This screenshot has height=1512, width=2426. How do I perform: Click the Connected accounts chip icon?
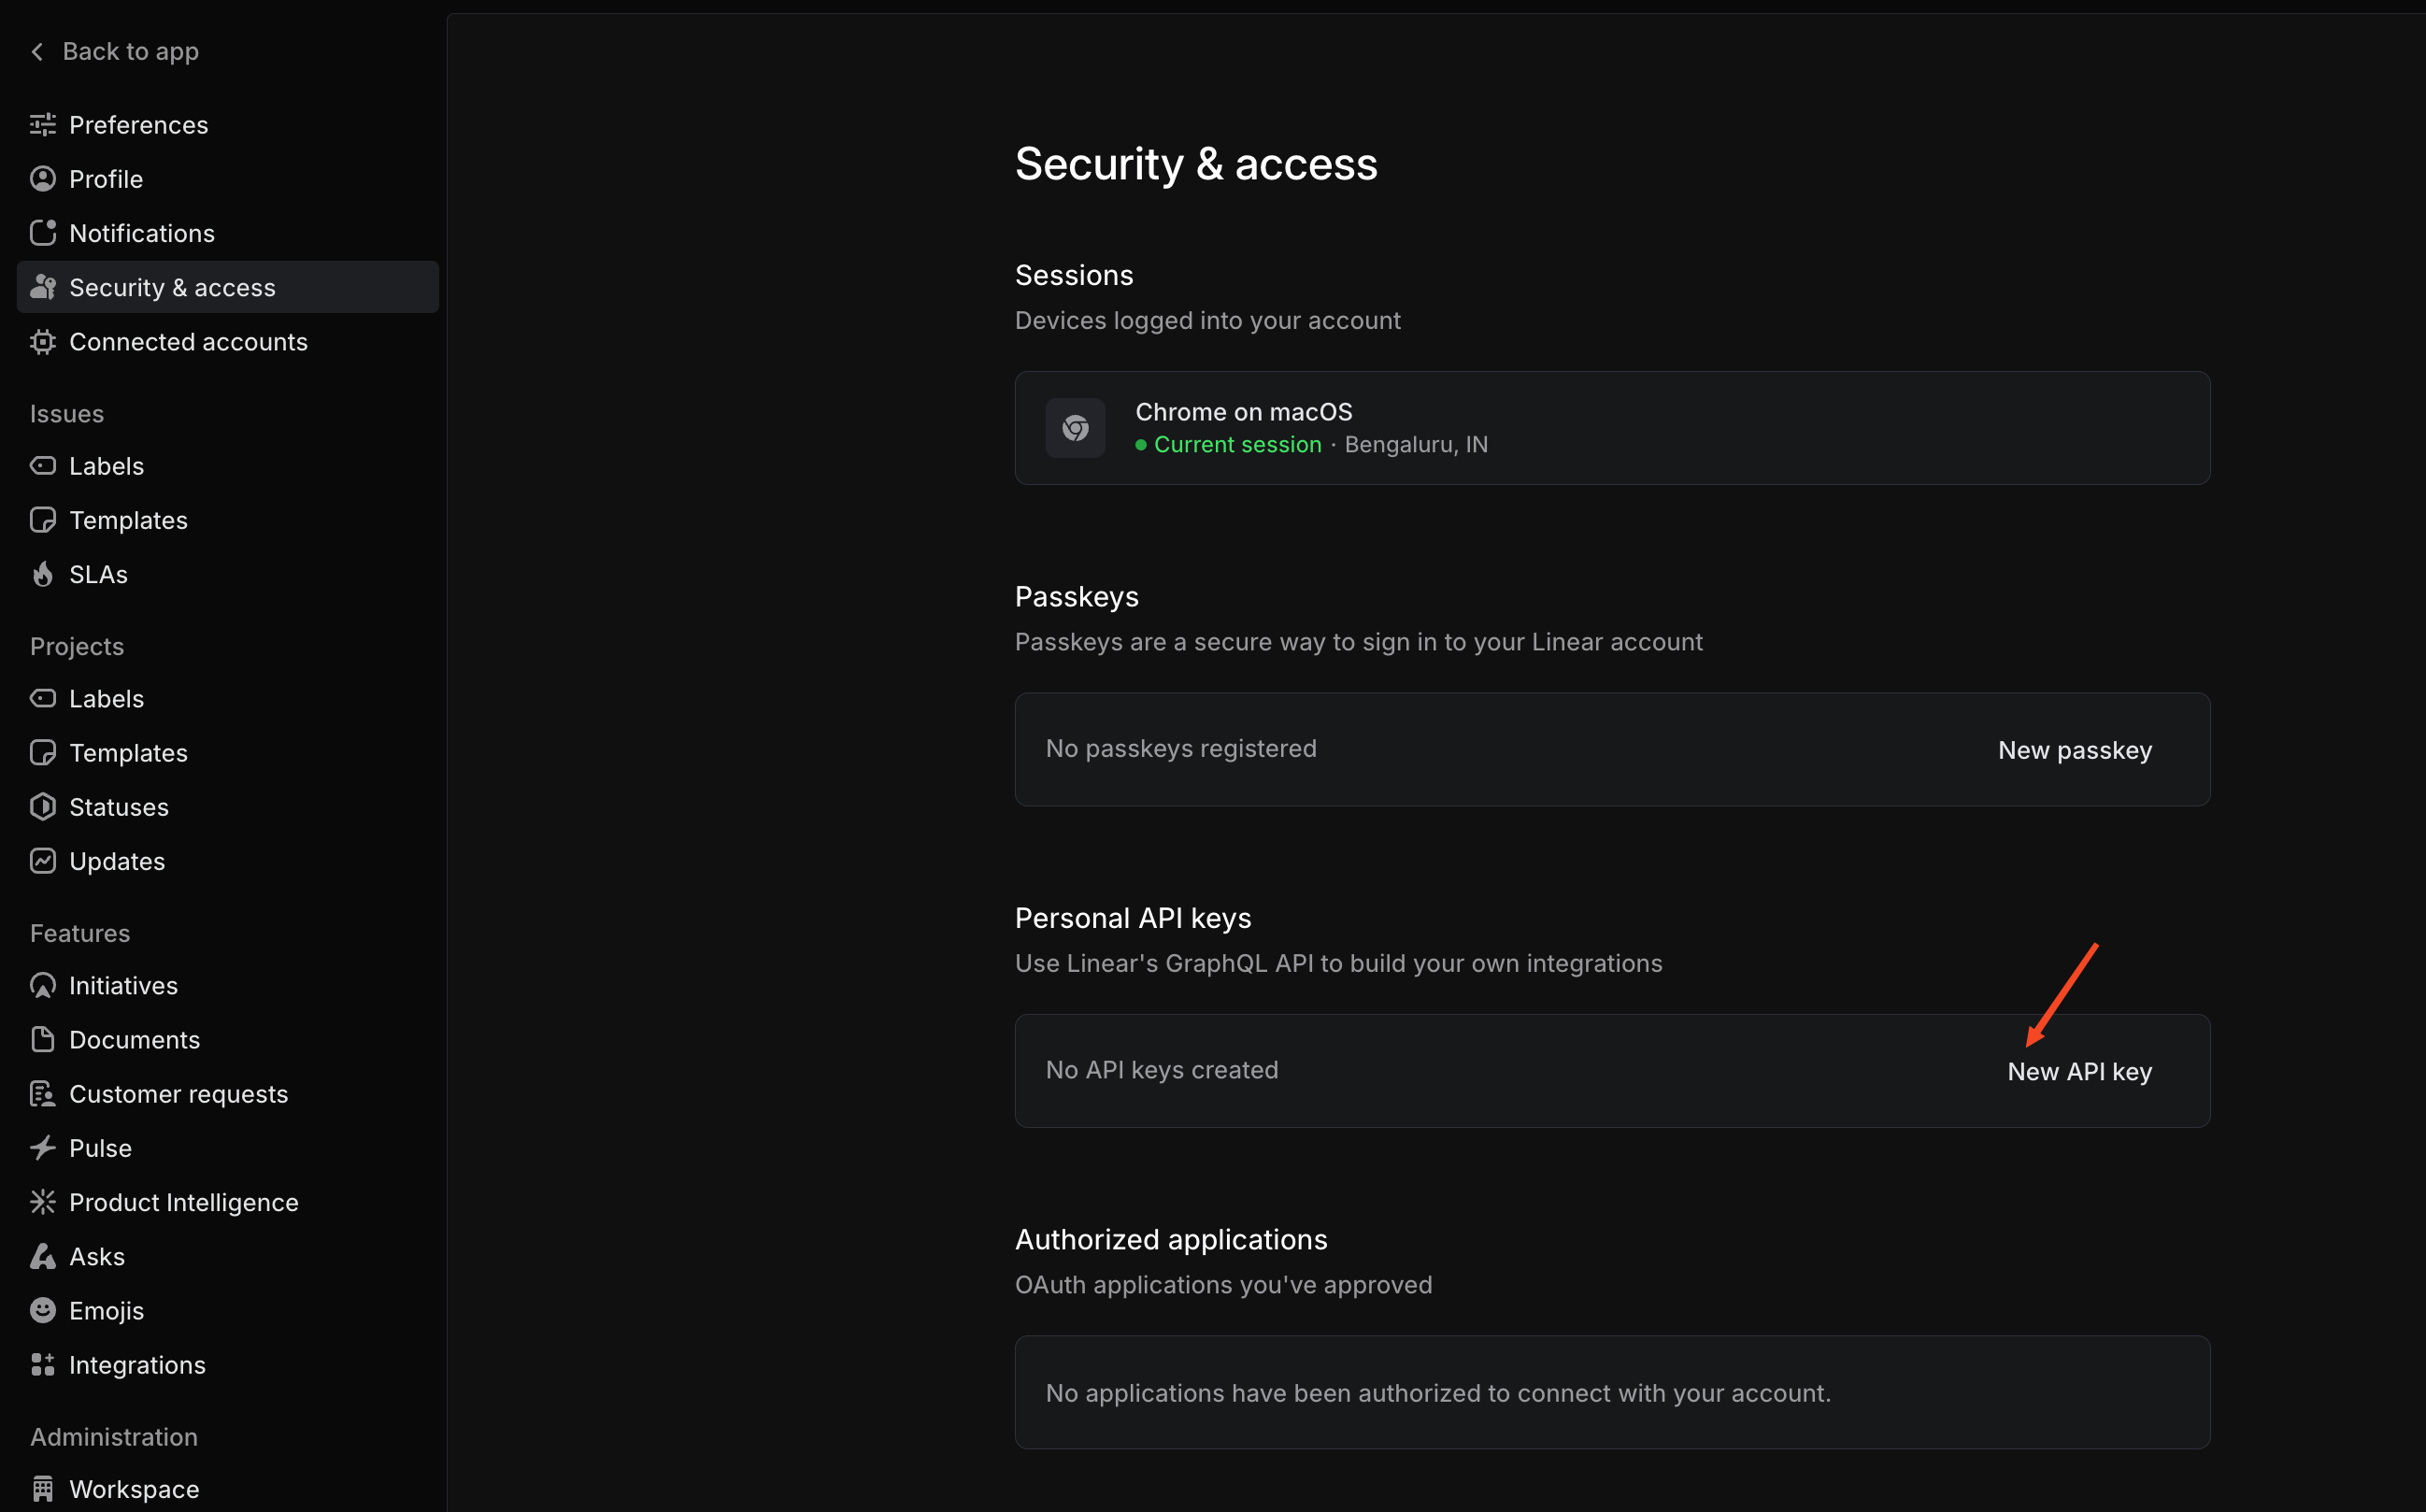tap(43, 342)
